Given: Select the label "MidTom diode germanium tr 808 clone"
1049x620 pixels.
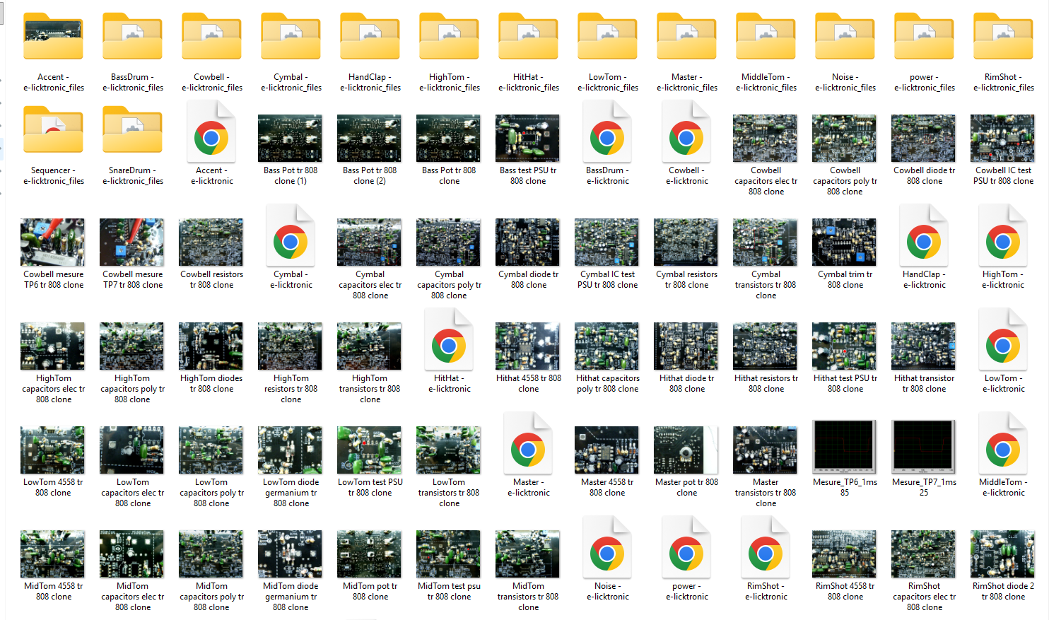Looking at the screenshot, I should click(291, 597).
